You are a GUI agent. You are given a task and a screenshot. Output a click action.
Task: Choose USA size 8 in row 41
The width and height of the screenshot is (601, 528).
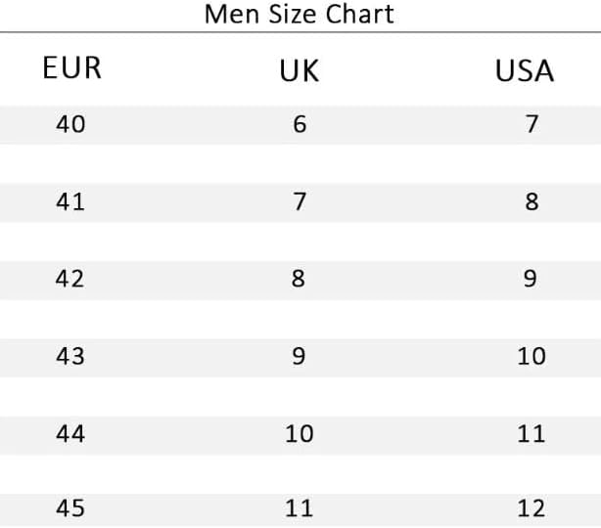click(x=532, y=201)
